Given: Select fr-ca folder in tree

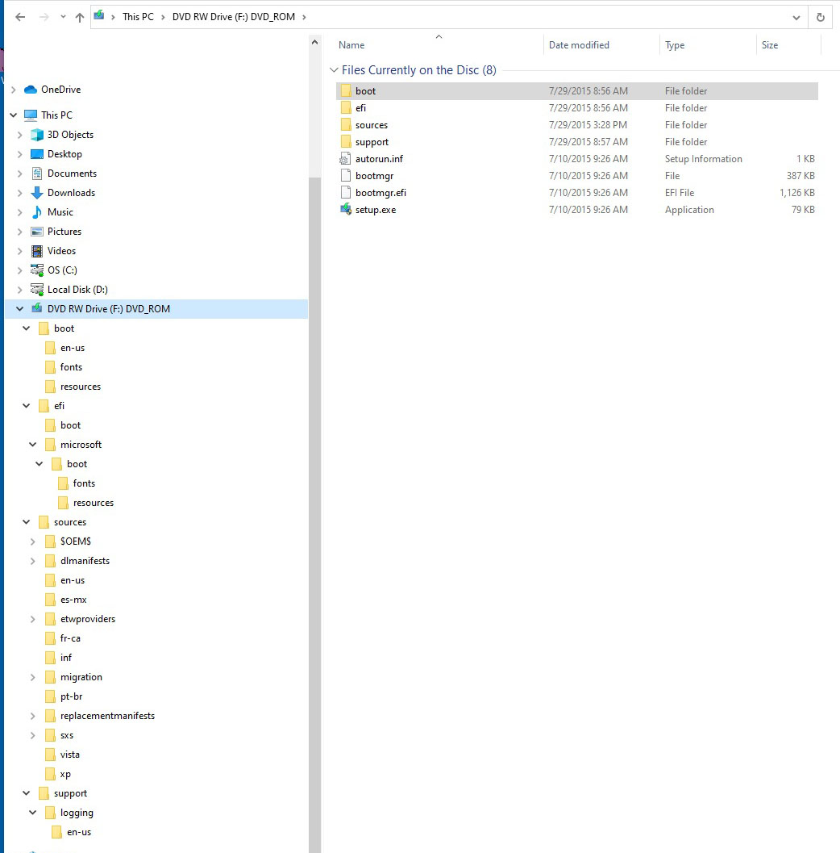Looking at the screenshot, I should click(70, 638).
